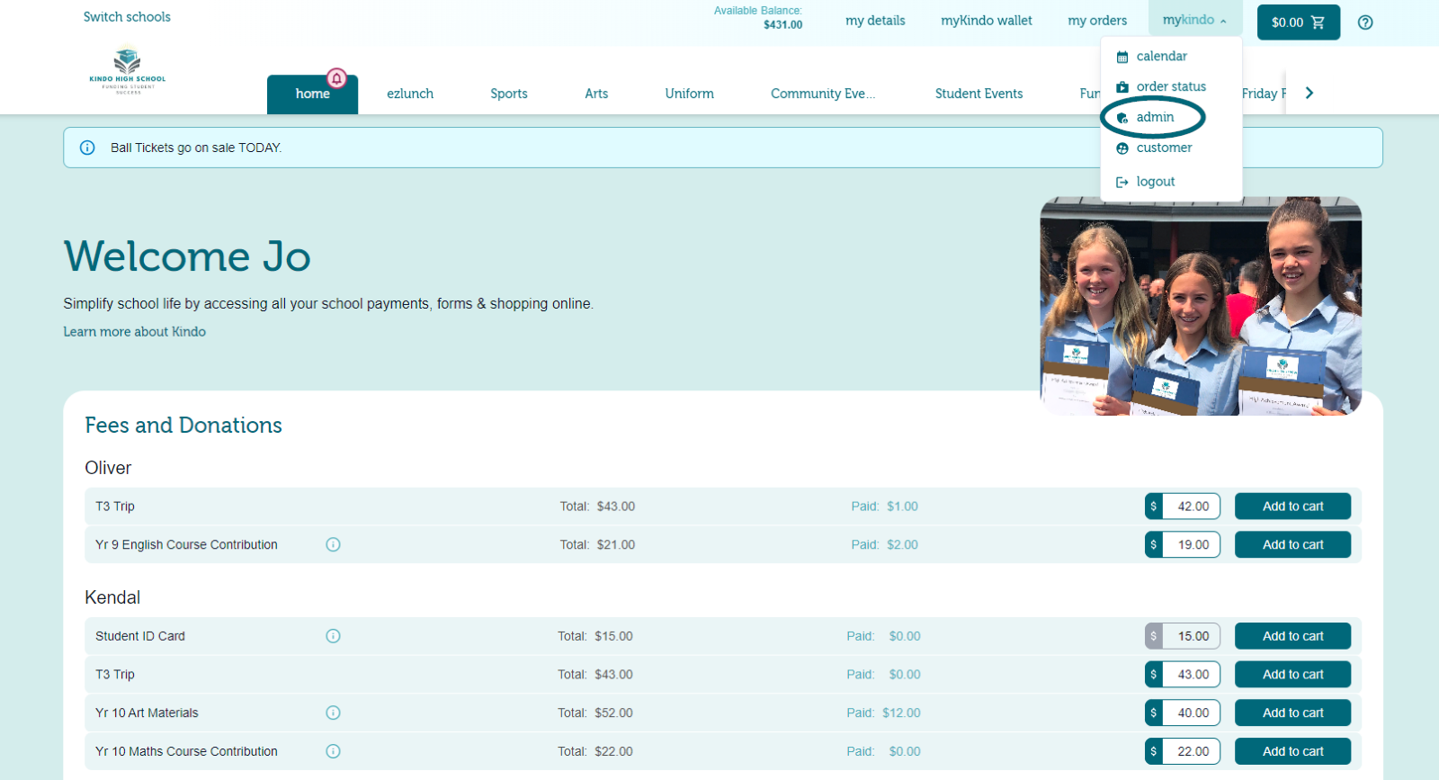Edit the 40.00 Art Materials amount
Screen dimensions: 1439x780
1192,713
